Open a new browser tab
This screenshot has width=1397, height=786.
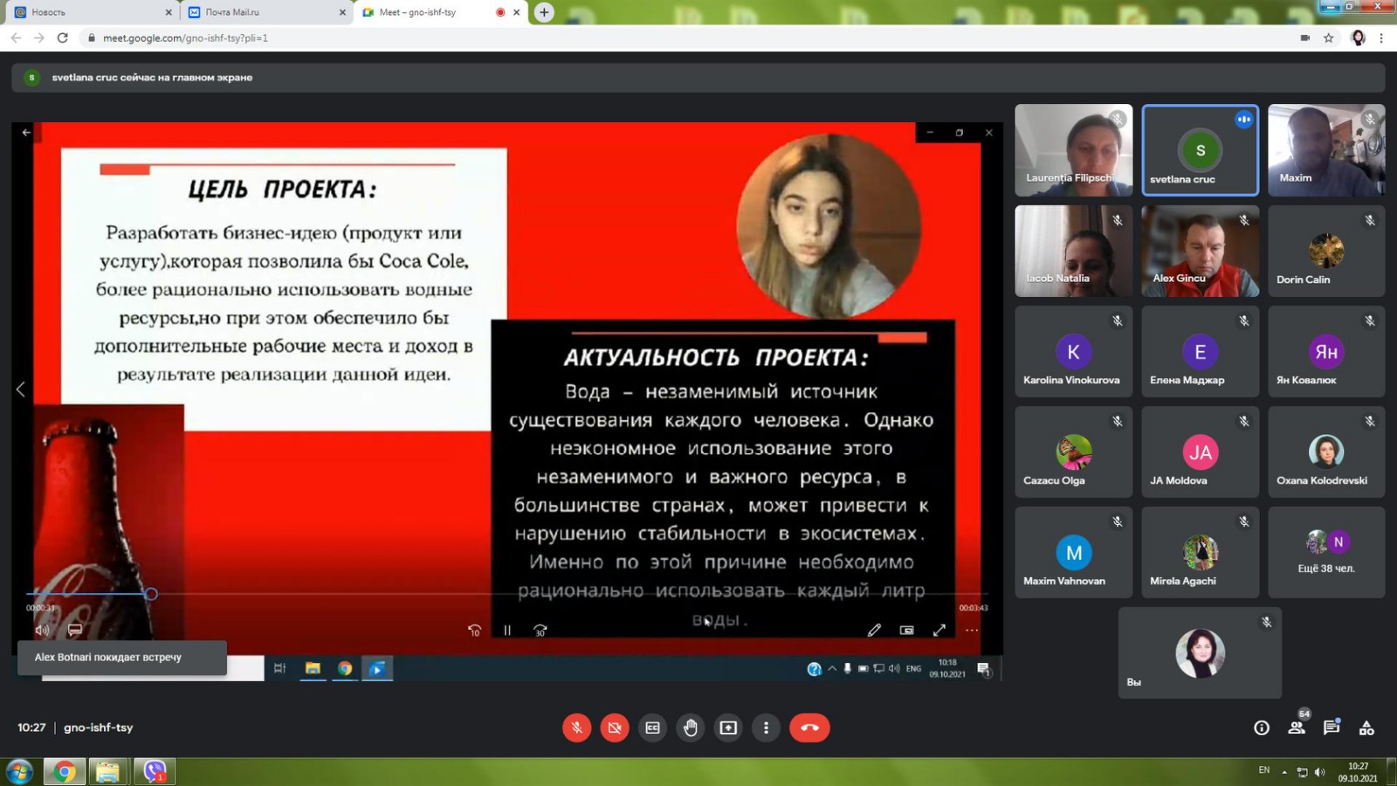pos(544,12)
